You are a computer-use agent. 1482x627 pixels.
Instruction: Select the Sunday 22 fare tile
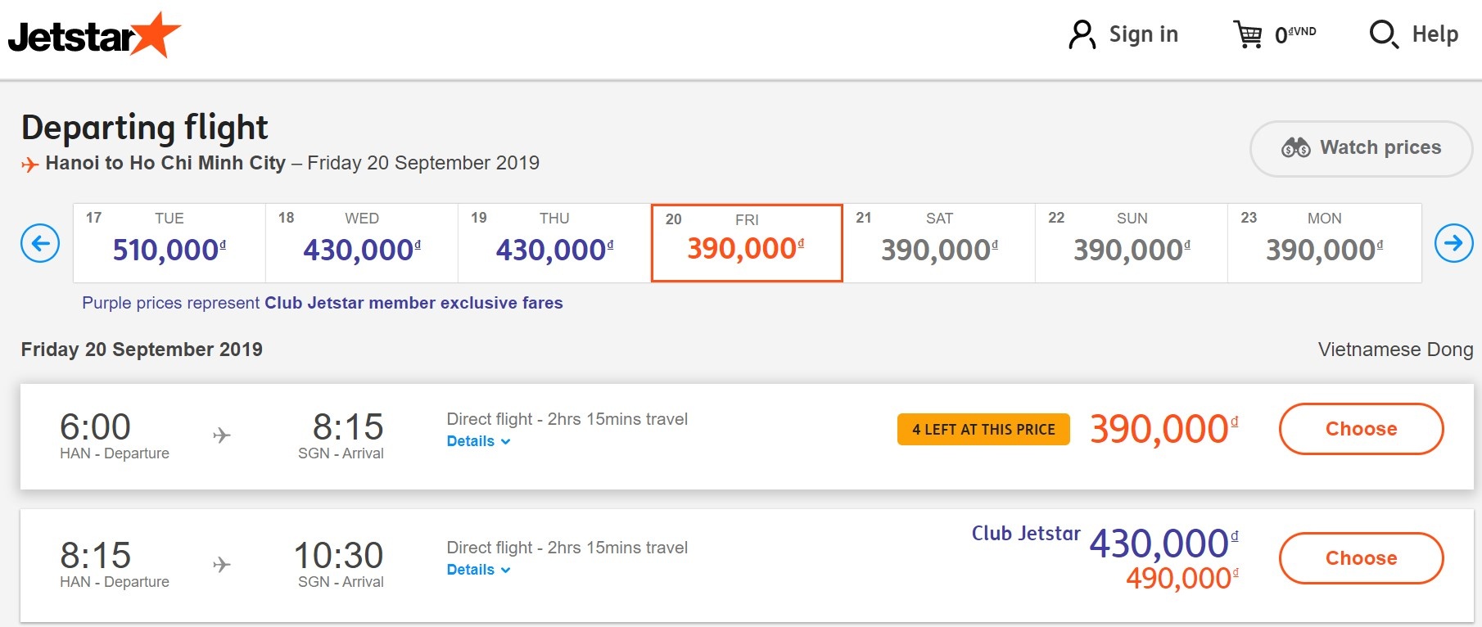tap(1130, 242)
